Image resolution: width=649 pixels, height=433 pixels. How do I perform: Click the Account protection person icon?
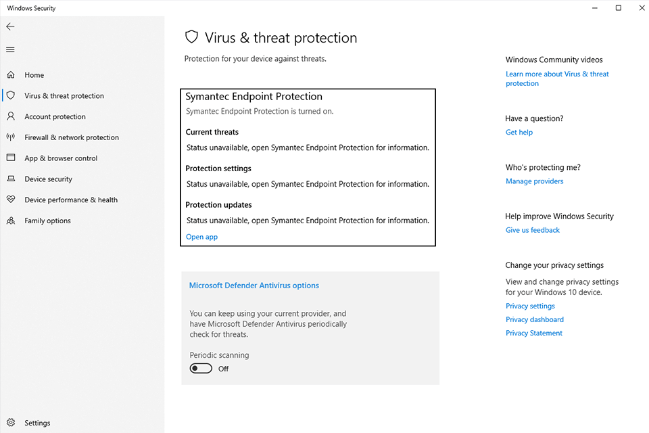(11, 116)
